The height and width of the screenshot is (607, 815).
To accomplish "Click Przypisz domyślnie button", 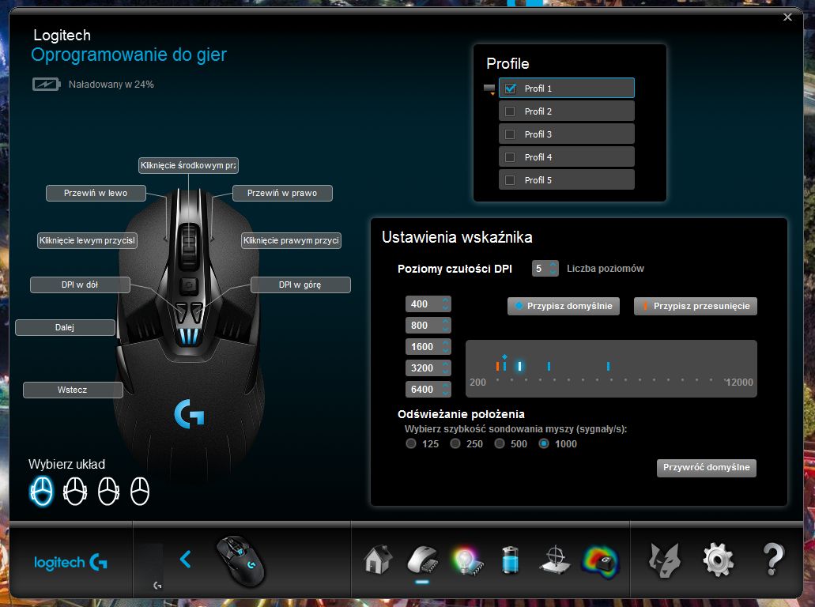I will [x=564, y=306].
